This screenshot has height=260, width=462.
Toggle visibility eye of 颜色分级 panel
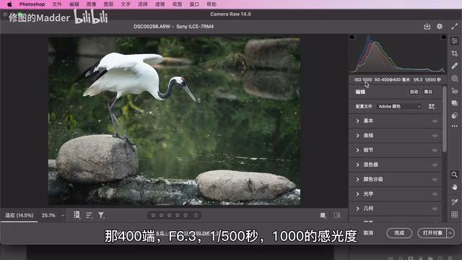(x=435, y=179)
